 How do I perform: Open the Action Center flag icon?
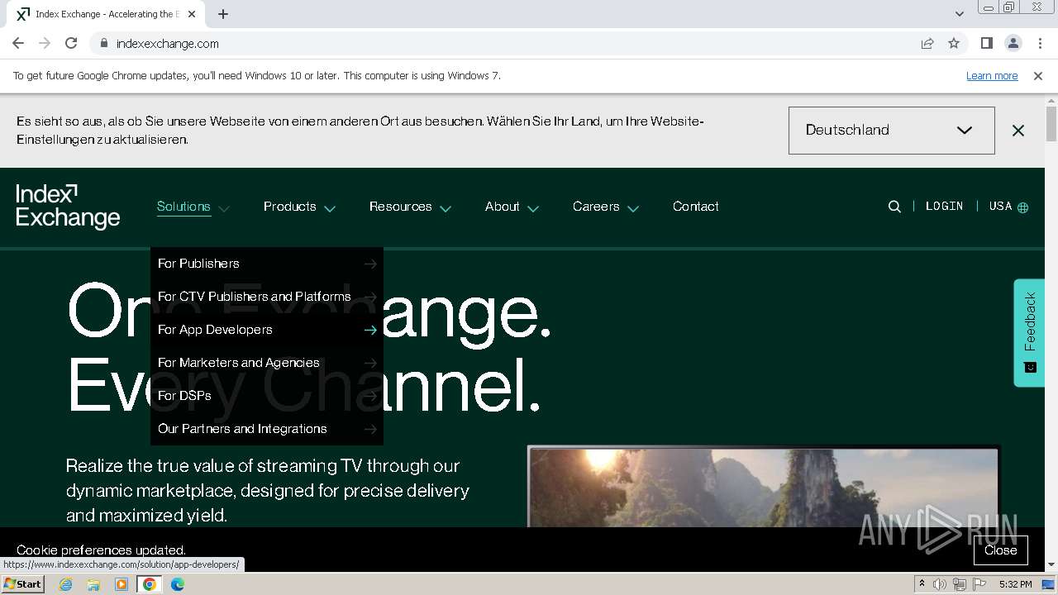979,584
